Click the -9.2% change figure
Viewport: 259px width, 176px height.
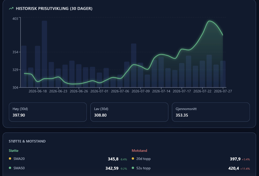click(123, 169)
